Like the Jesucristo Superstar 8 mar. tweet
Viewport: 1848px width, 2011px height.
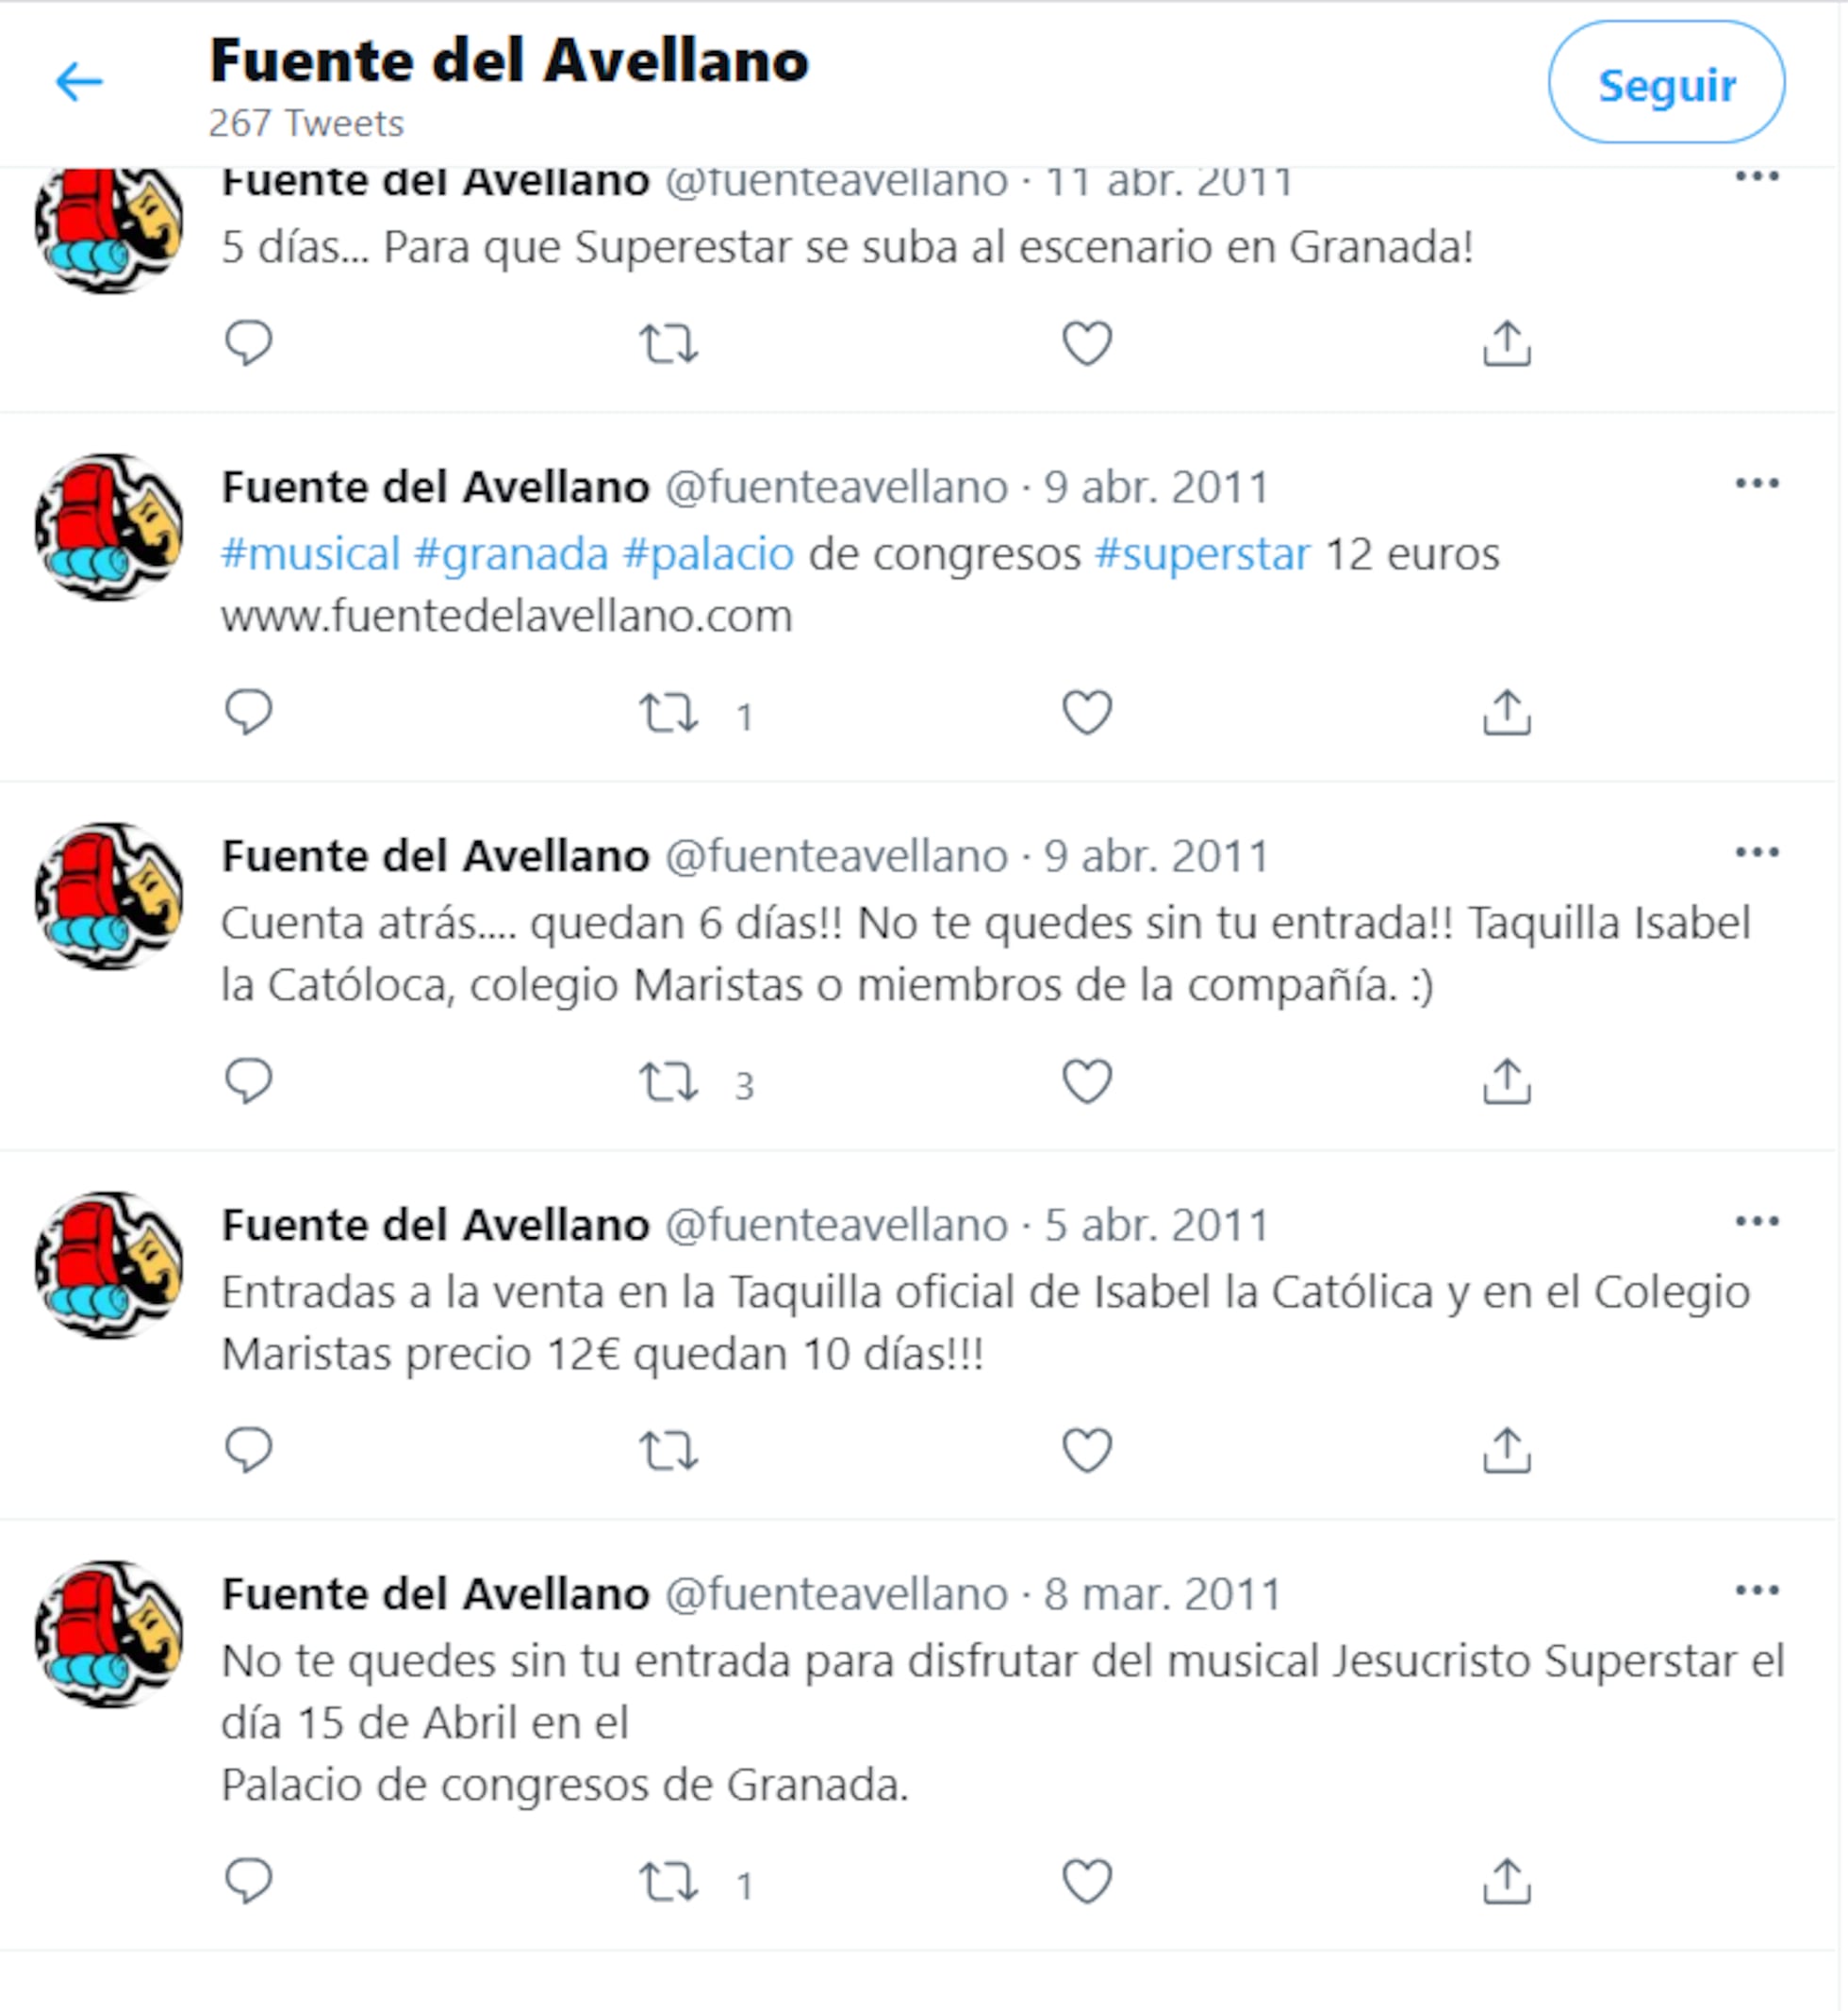click(x=1087, y=1881)
